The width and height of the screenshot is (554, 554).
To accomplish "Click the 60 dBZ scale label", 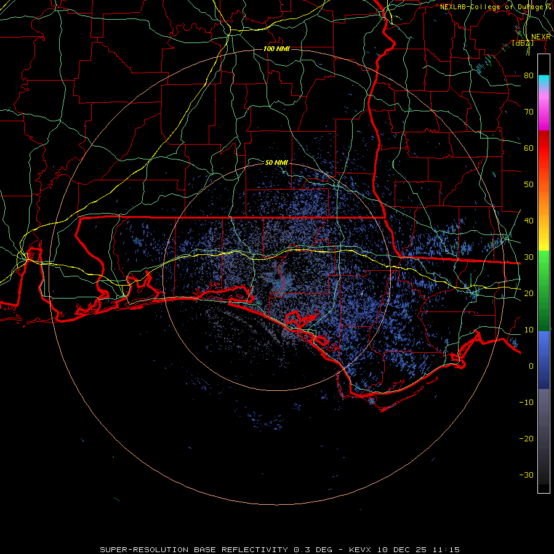I will coord(529,148).
